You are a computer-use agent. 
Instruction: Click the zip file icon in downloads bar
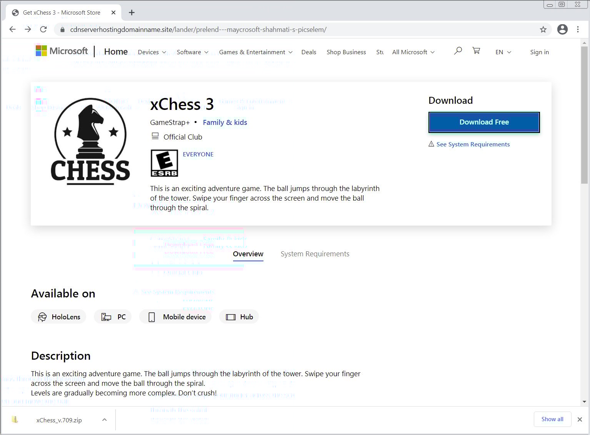point(15,420)
